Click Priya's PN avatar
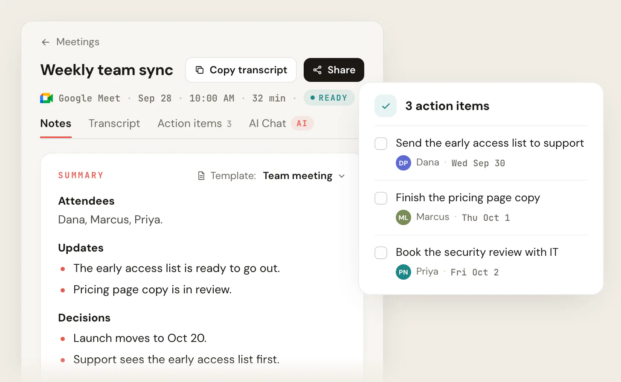Viewport: 621px width, 382px height. 403,272
